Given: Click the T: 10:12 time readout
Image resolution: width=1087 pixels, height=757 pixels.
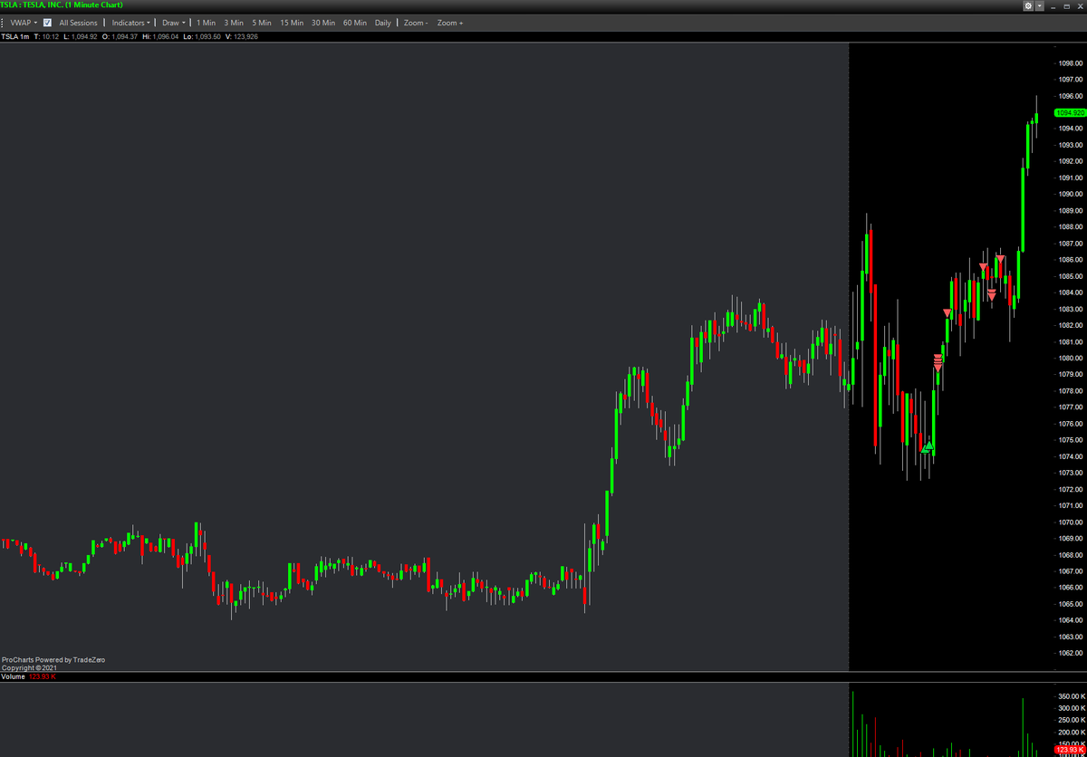Looking at the screenshot, I should (x=46, y=37).
